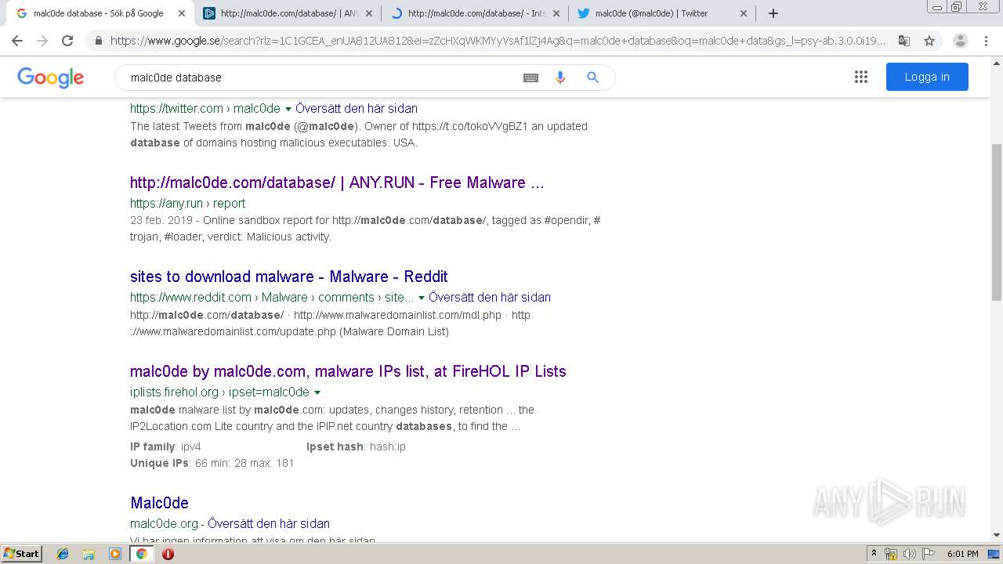
Task: Click the 'IP family: ipv4' text
Action: click(x=165, y=446)
